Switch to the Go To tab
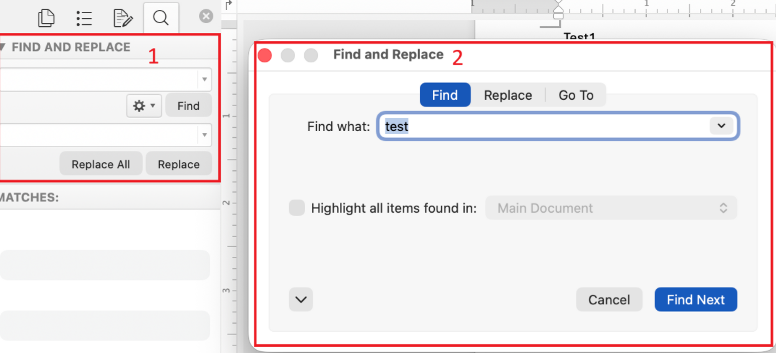 576,95
